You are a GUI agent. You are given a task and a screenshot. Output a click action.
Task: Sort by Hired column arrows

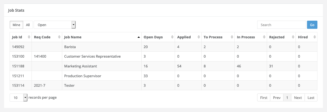click(314, 37)
